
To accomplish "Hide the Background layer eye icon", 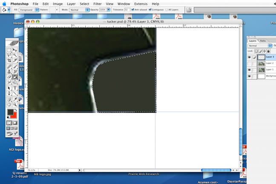I will pyautogui.click(x=250, y=76).
